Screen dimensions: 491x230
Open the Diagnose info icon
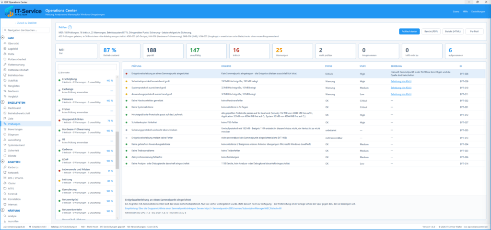pos(5,134)
